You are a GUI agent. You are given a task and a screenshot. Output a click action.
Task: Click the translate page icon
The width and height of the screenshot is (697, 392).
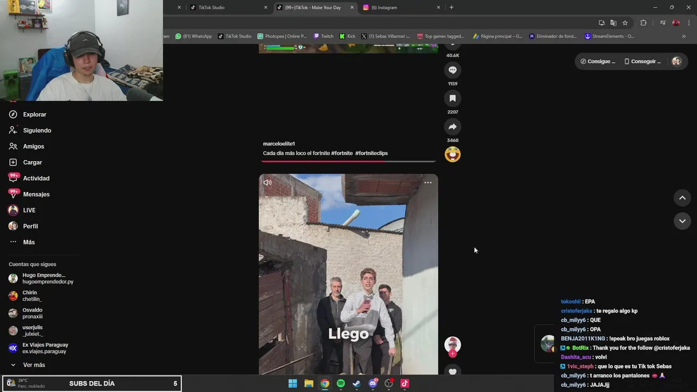pos(613,22)
